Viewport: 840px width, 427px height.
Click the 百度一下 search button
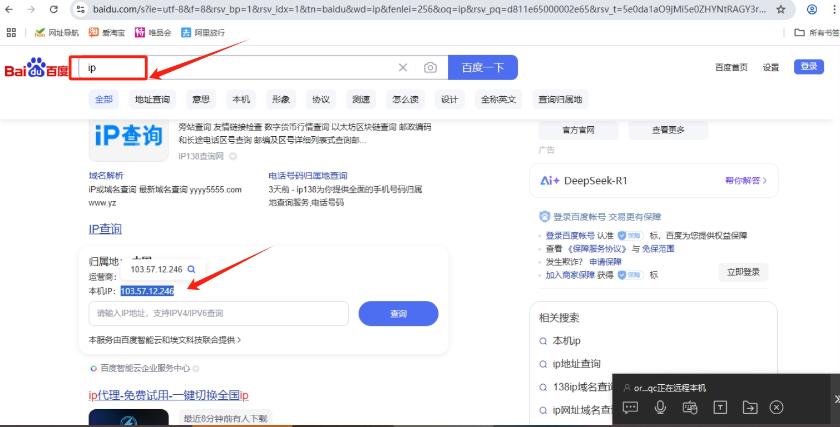tap(483, 68)
